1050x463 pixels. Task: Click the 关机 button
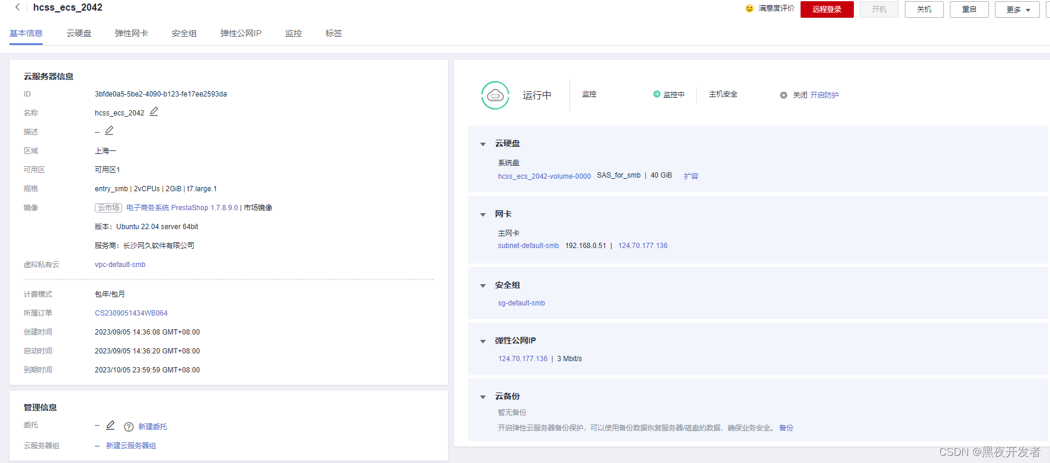924,9
